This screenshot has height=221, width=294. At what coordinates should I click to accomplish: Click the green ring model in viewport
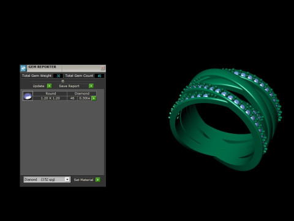click(225, 120)
